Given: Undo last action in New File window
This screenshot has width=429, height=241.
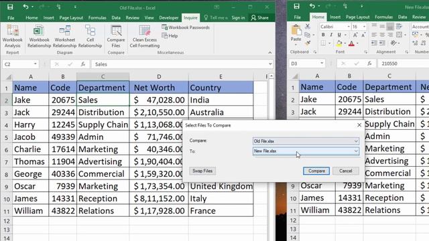Looking at the screenshot, I should click(312, 6).
